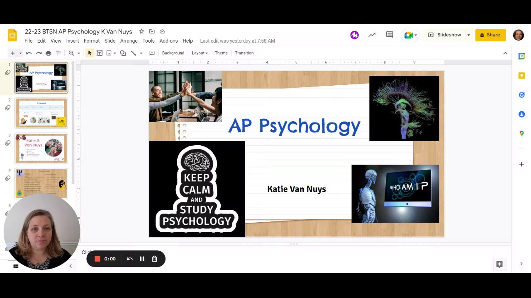Expand the insert image dropdown arrow
This screenshot has width=531, height=298.
coord(115,53)
